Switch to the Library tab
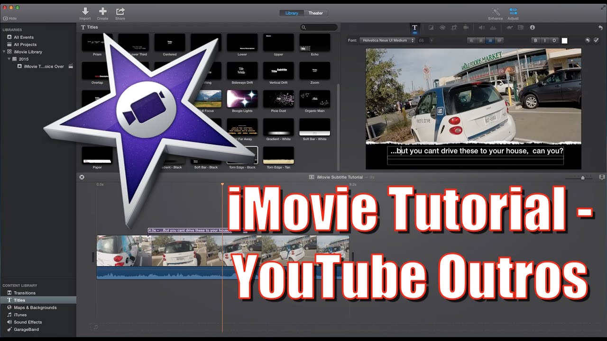 click(x=292, y=13)
